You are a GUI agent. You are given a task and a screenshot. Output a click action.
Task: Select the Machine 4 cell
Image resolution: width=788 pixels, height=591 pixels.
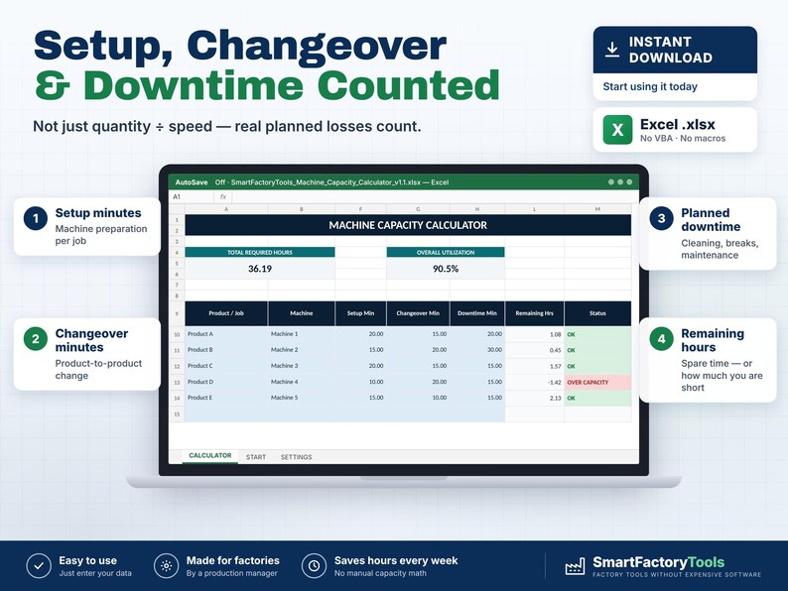point(302,382)
